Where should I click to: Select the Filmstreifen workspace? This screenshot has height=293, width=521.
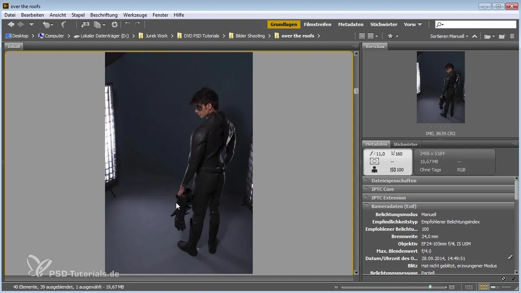tap(317, 24)
